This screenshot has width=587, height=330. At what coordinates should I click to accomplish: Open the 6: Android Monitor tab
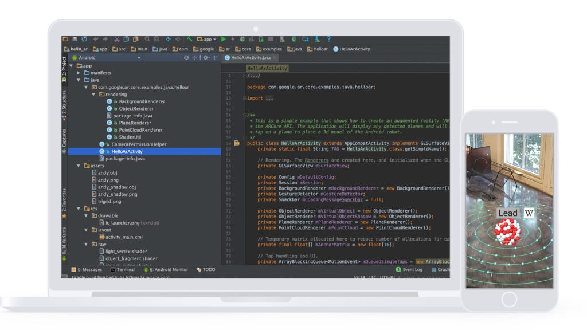point(166,270)
